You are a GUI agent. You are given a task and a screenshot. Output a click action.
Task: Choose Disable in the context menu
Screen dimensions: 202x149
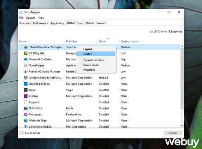click(96, 54)
